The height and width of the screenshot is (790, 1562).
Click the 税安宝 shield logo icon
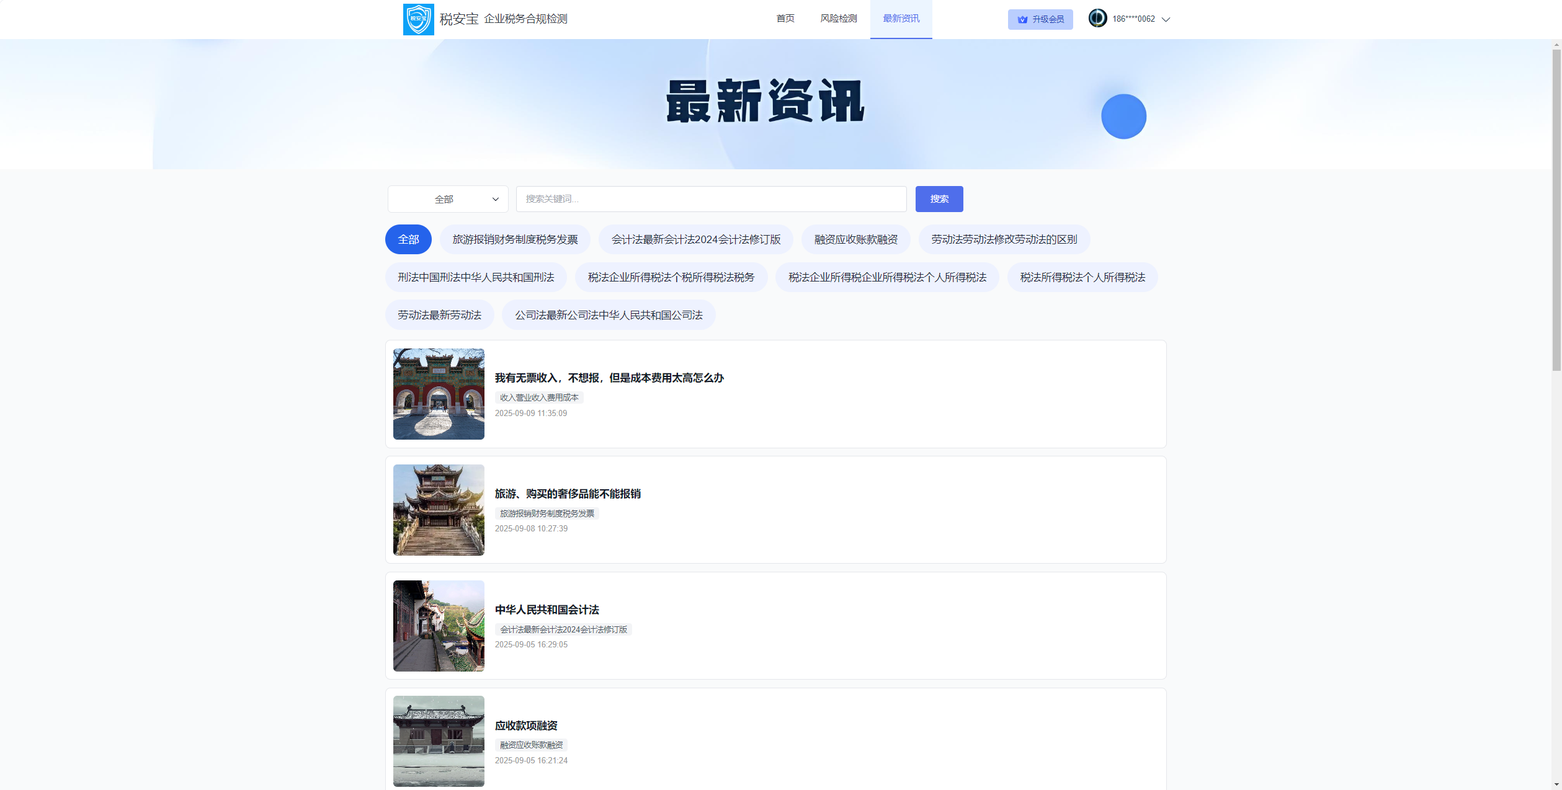pyautogui.click(x=418, y=19)
